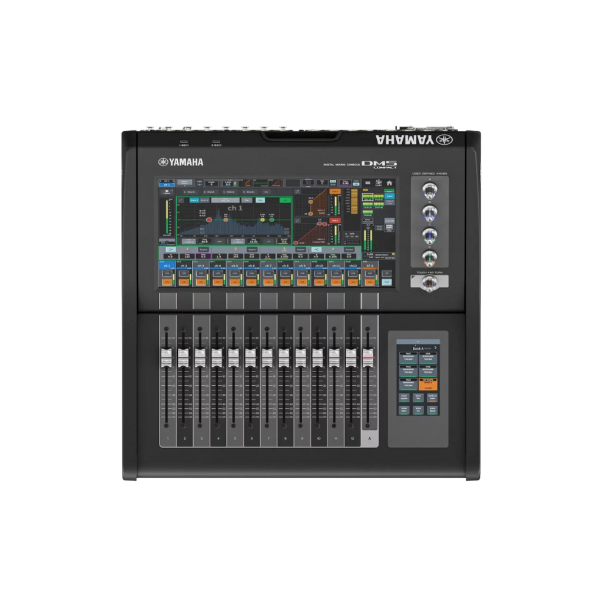Toggle the red DYN2 compressor button
This screenshot has width=603, height=603.
(335, 221)
